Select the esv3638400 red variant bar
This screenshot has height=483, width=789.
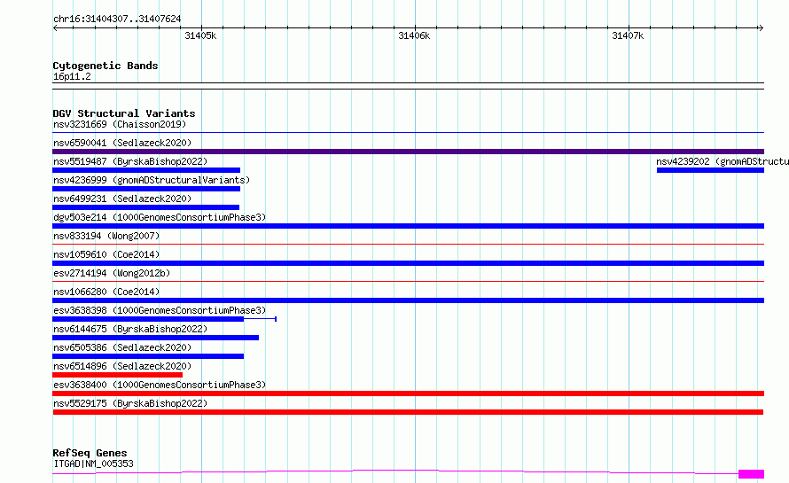pyautogui.click(x=408, y=393)
